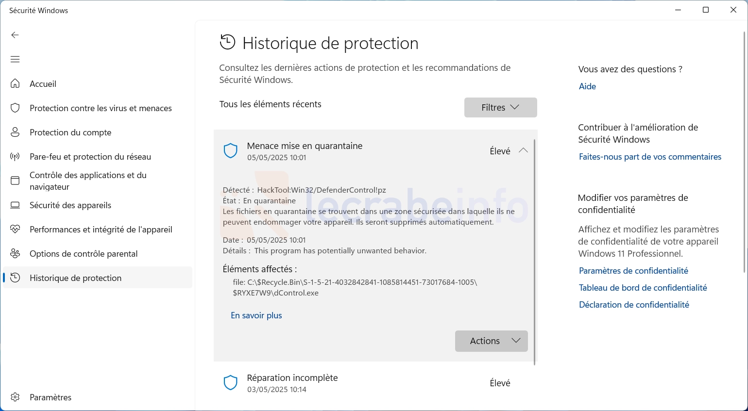Click the back arrow icon

point(15,35)
